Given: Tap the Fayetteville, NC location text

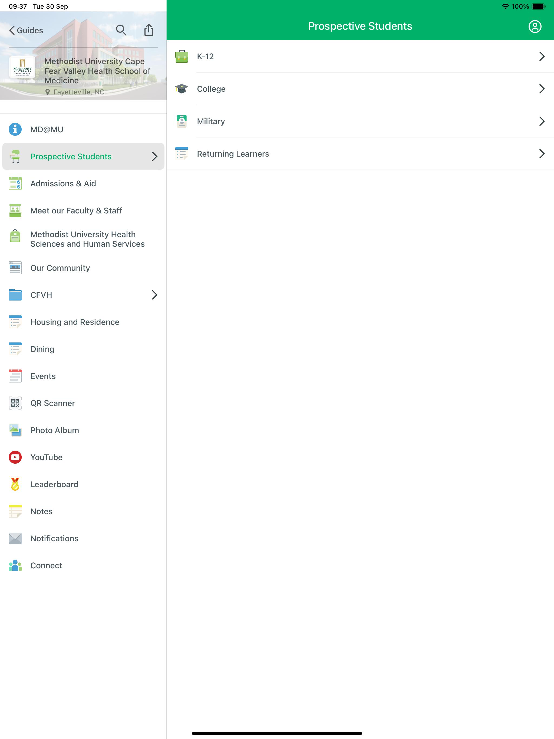Looking at the screenshot, I should 79,92.
